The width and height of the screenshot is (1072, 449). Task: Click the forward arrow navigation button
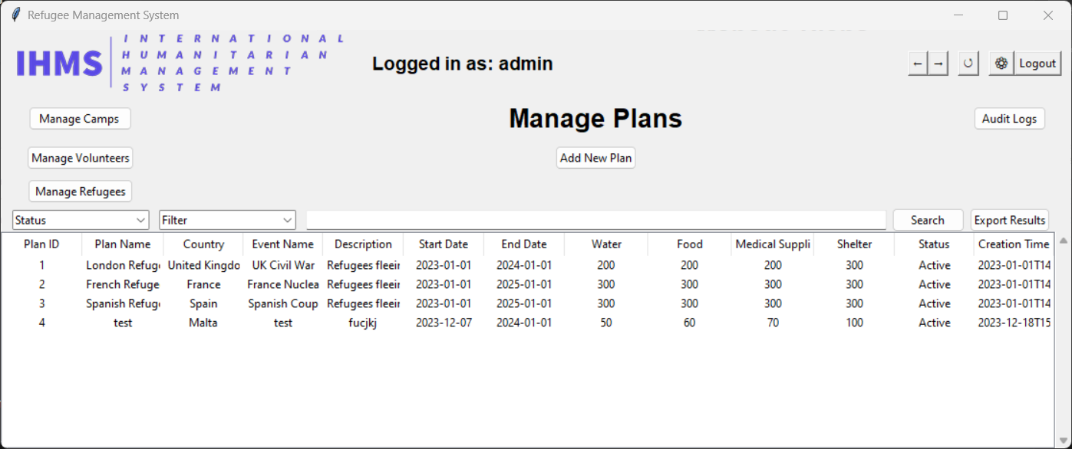[938, 64]
